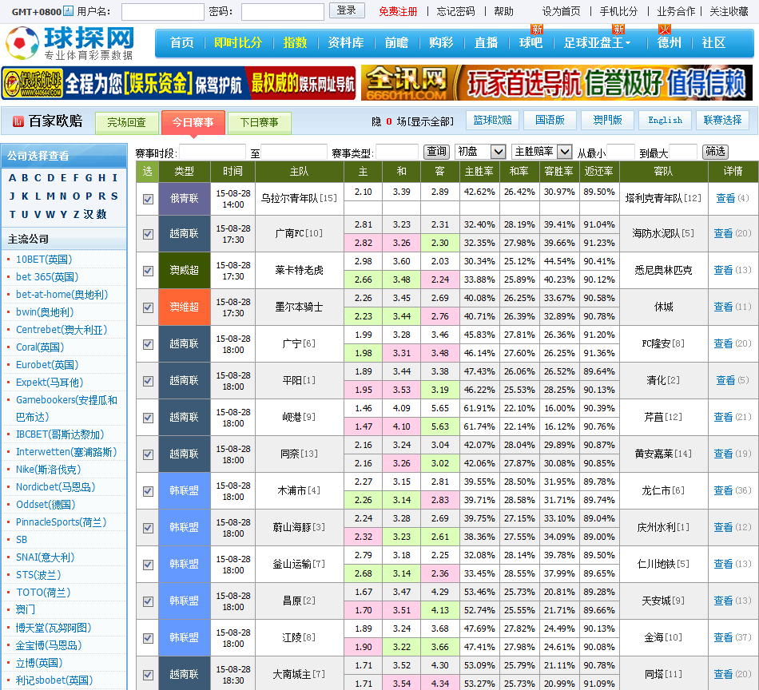759x690 pixels.
Task: Click the 返还率 column header
Action: [x=598, y=171]
